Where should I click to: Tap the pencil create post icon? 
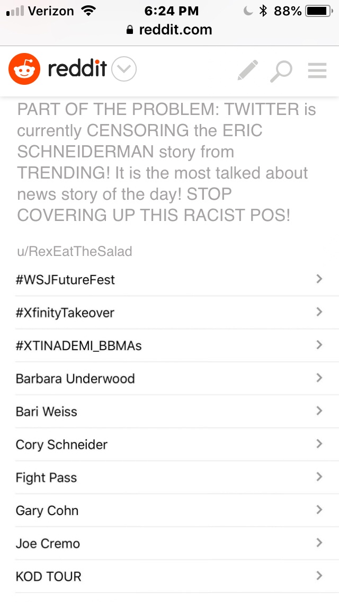click(247, 70)
